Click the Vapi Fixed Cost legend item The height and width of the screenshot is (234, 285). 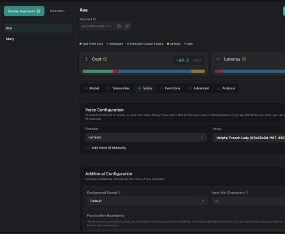(x=91, y=44)
